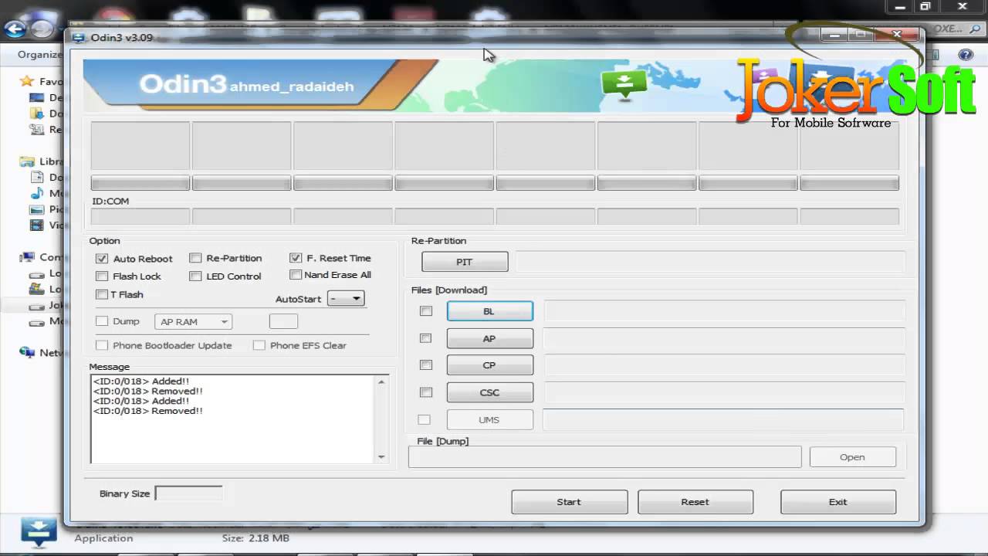Select Computer in Explorer sidebar
The height and width of the screenshot is (556, 988).
click(27, 257)
